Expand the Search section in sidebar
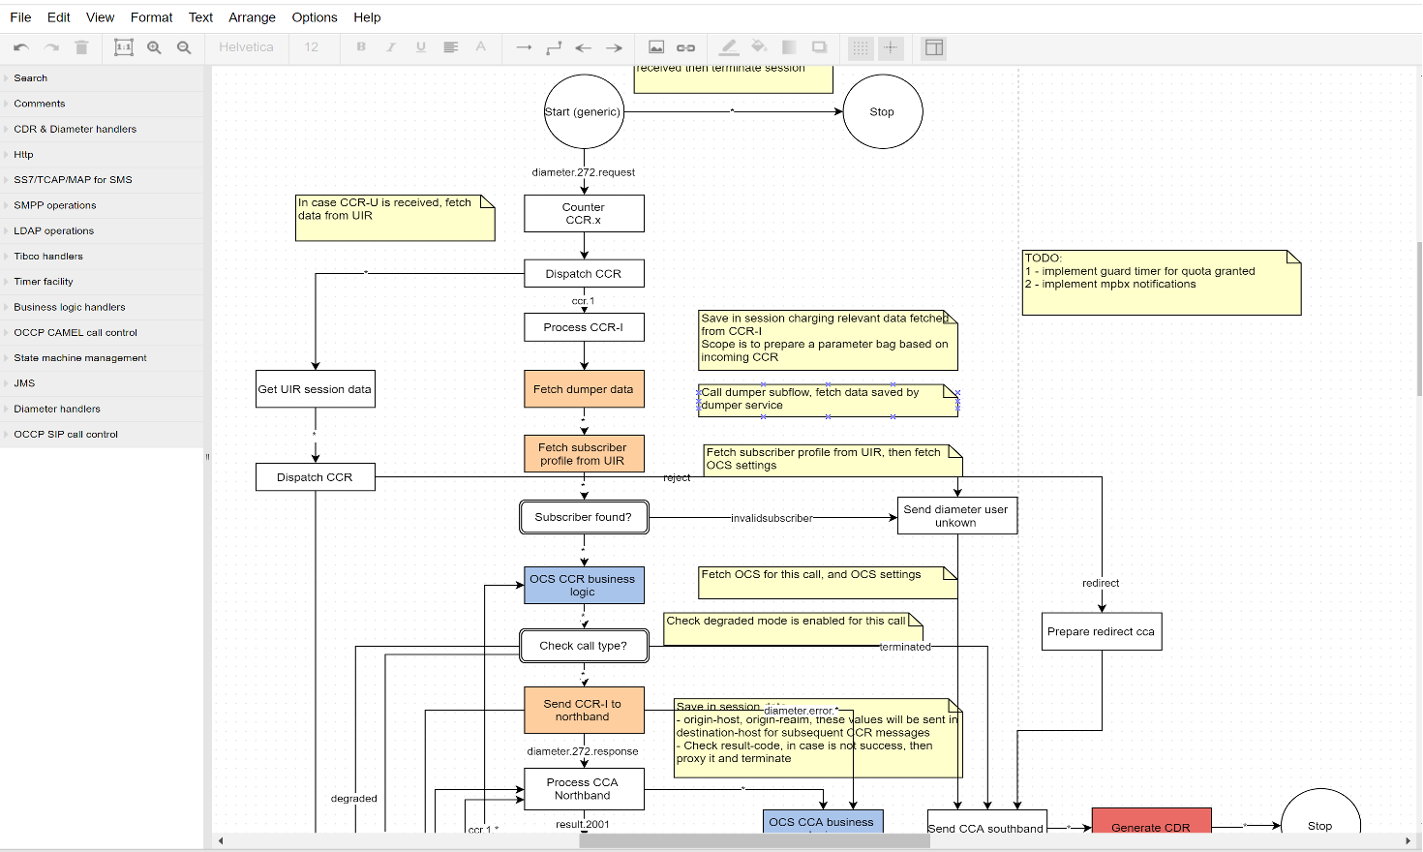The width and height of the screenshot is (1423, 852). [102, 78]
